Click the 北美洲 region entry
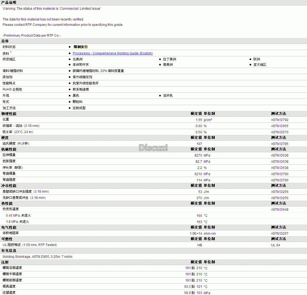This screenshot has height=295, width=307. [77, 59]
